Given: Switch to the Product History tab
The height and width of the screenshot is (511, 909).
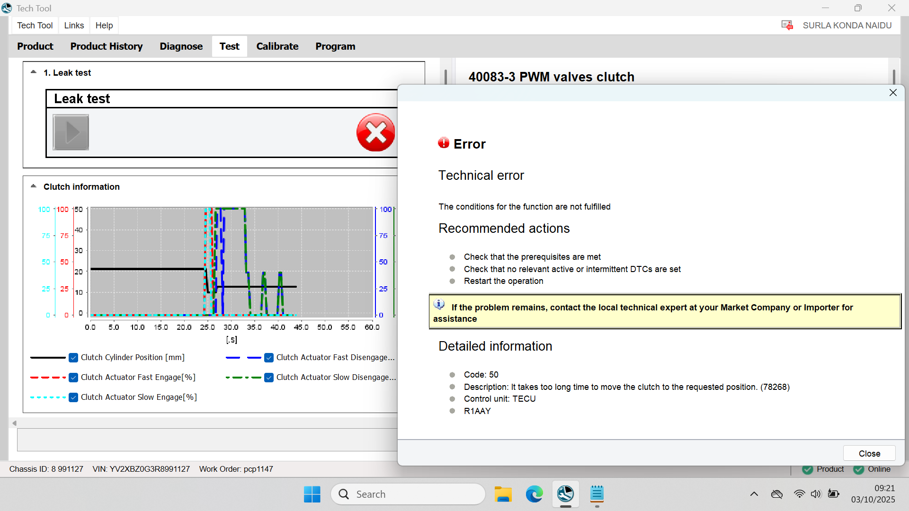Looking at the screenshot, I should (107, 46).
